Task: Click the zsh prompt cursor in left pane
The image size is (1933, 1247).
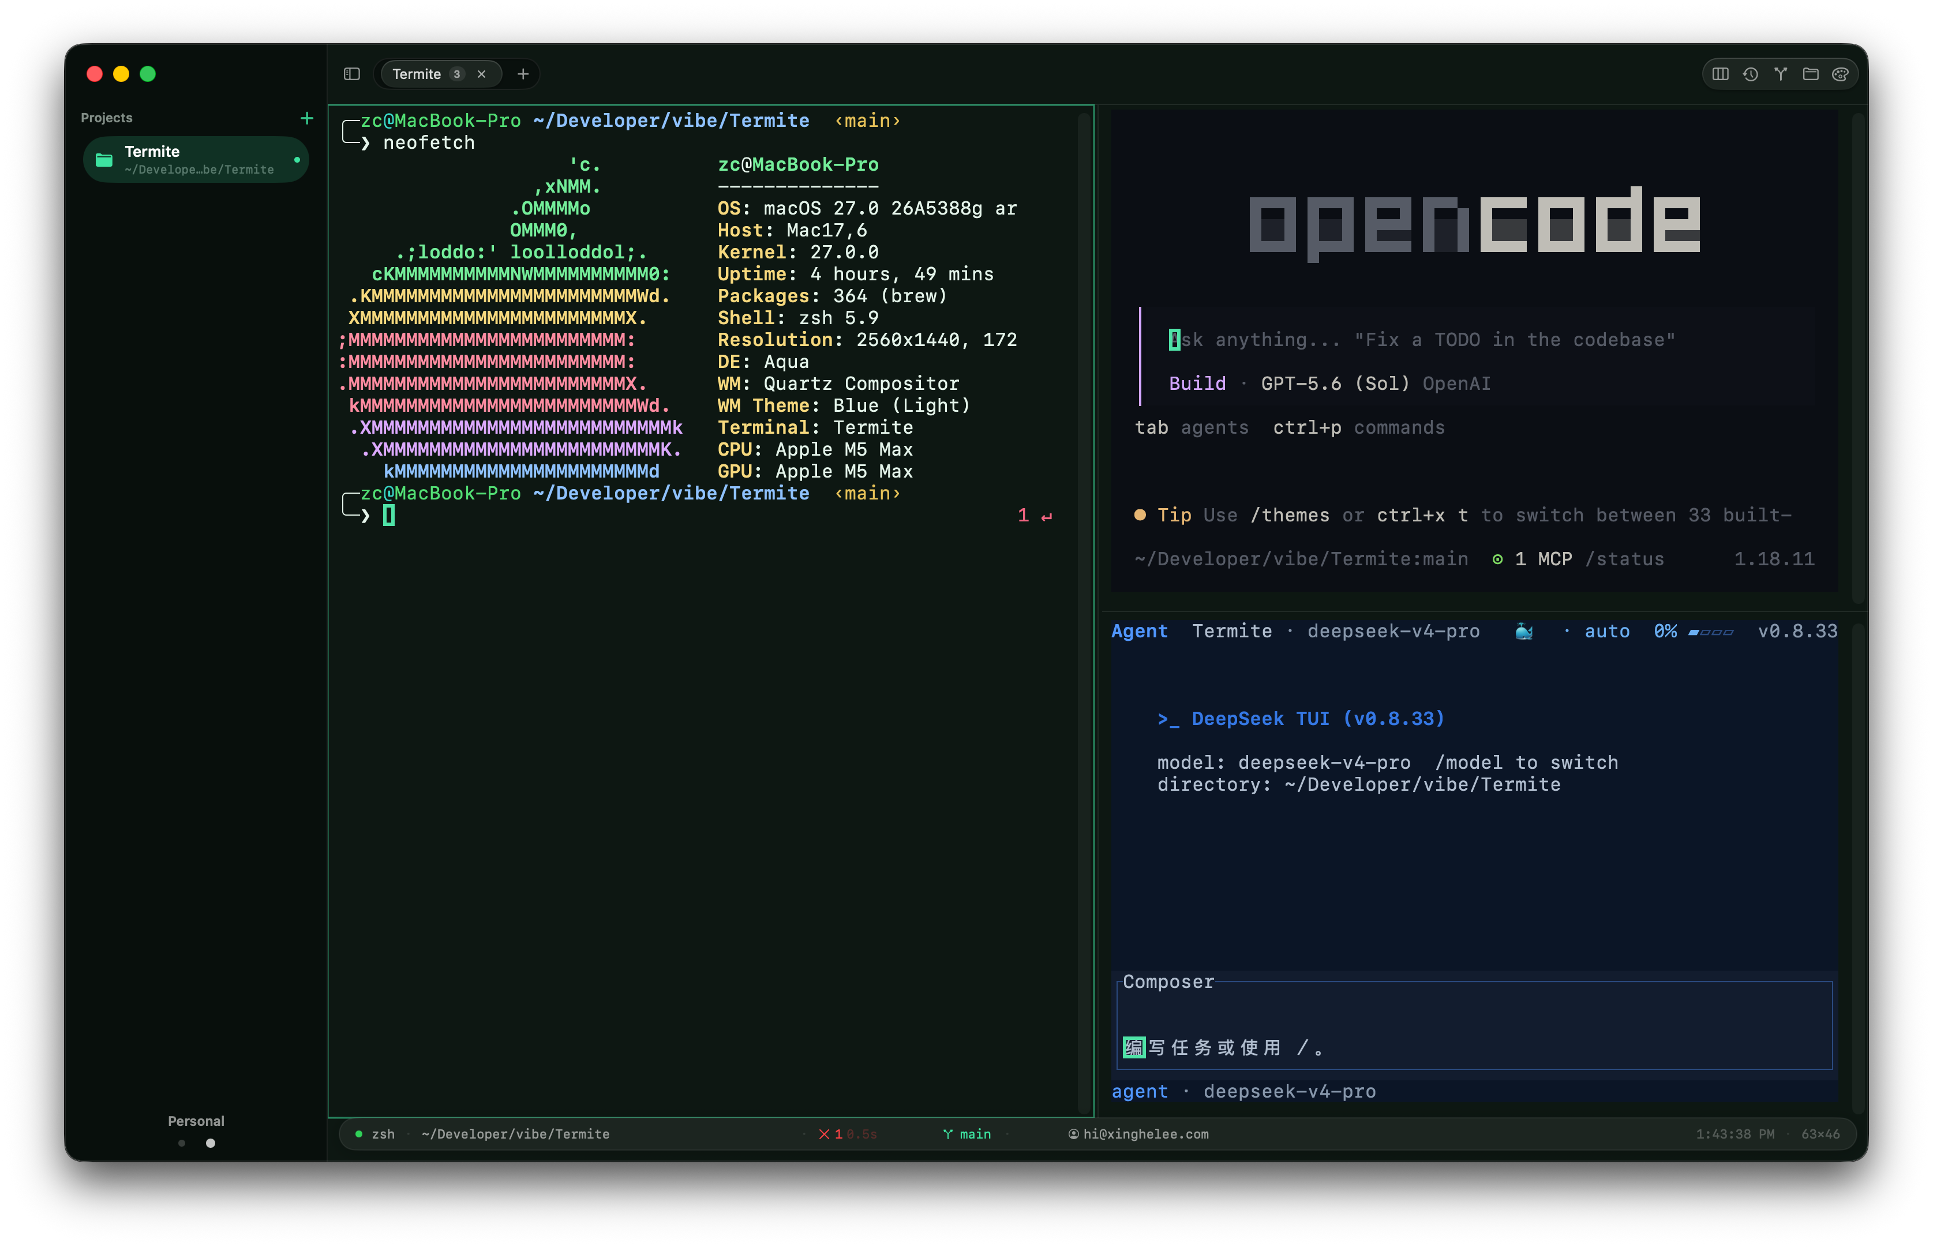Action: [389, 515]
